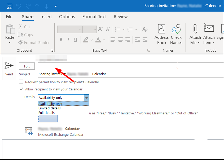Screen dimensions: 224x160
Task: Open the File tab
Action: pyautogui.click(x=9, y=17)
